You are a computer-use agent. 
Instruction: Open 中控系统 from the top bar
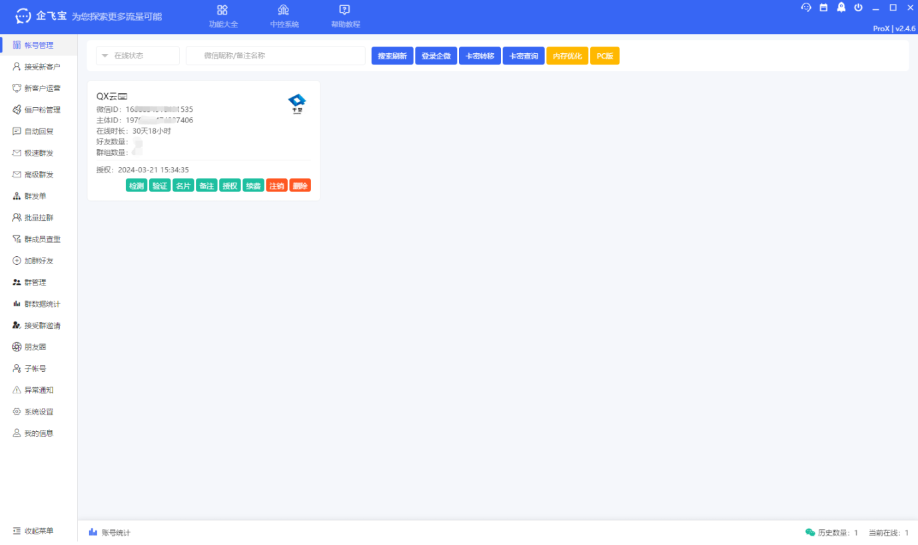(x=284, y=10)
